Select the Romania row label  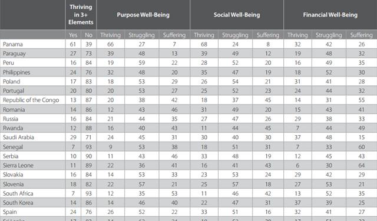pyautogui.click(x=14, y=109)
